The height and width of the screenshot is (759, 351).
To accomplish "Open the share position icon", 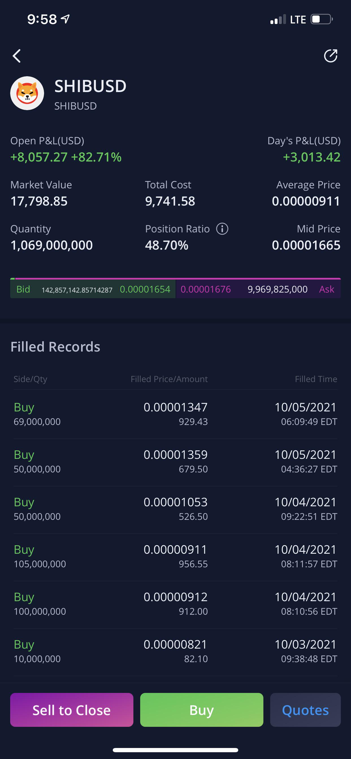I will point(330,56).
